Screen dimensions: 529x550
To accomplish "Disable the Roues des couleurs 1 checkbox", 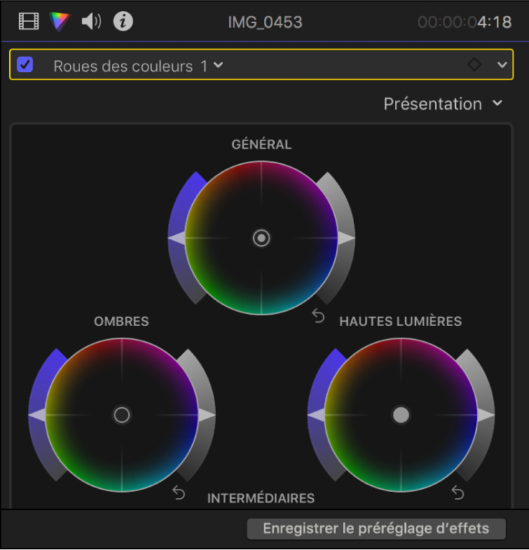I will [25, 64].
